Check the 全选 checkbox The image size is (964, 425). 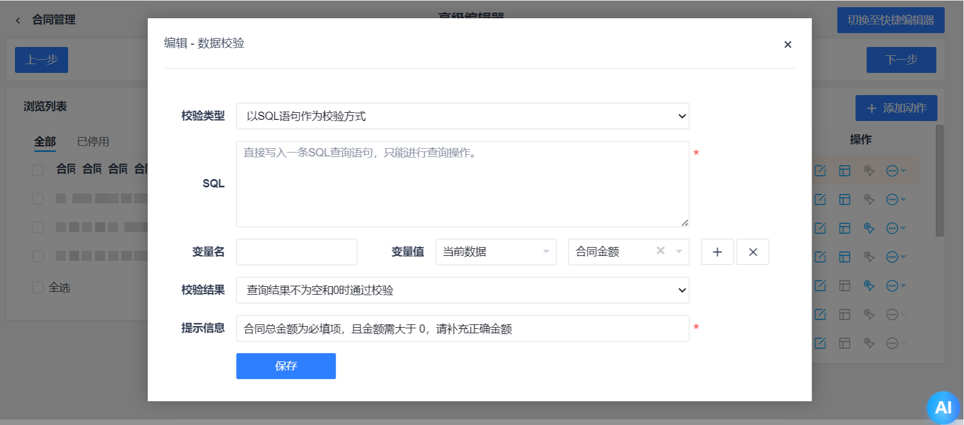click(x=38, y=287)
